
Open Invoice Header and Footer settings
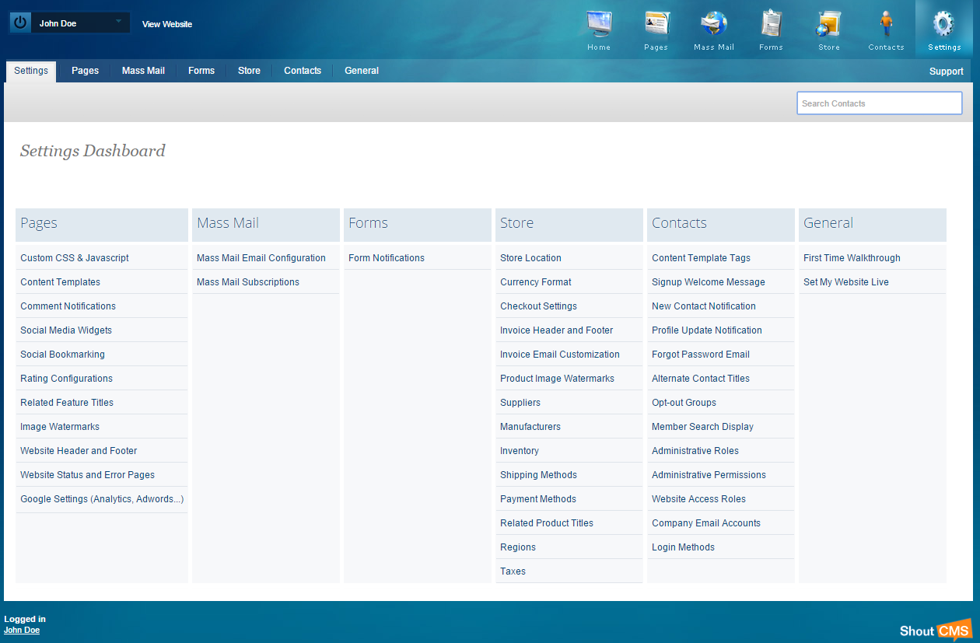pyautogui.click(x=557, y=330)
